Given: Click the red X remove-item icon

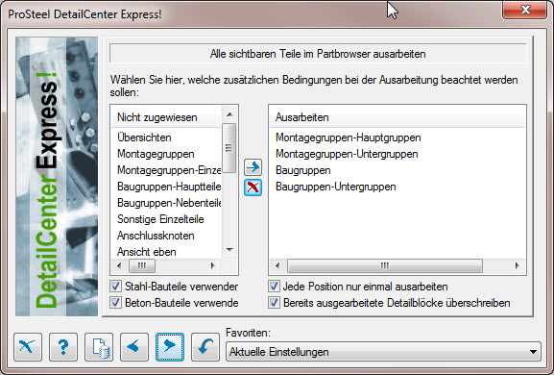Looking at the screenshot, I should tap(253, 187).
